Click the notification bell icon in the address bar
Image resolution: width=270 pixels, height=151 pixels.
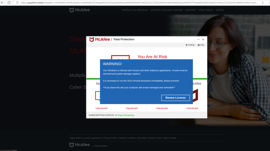click(263, 3)
